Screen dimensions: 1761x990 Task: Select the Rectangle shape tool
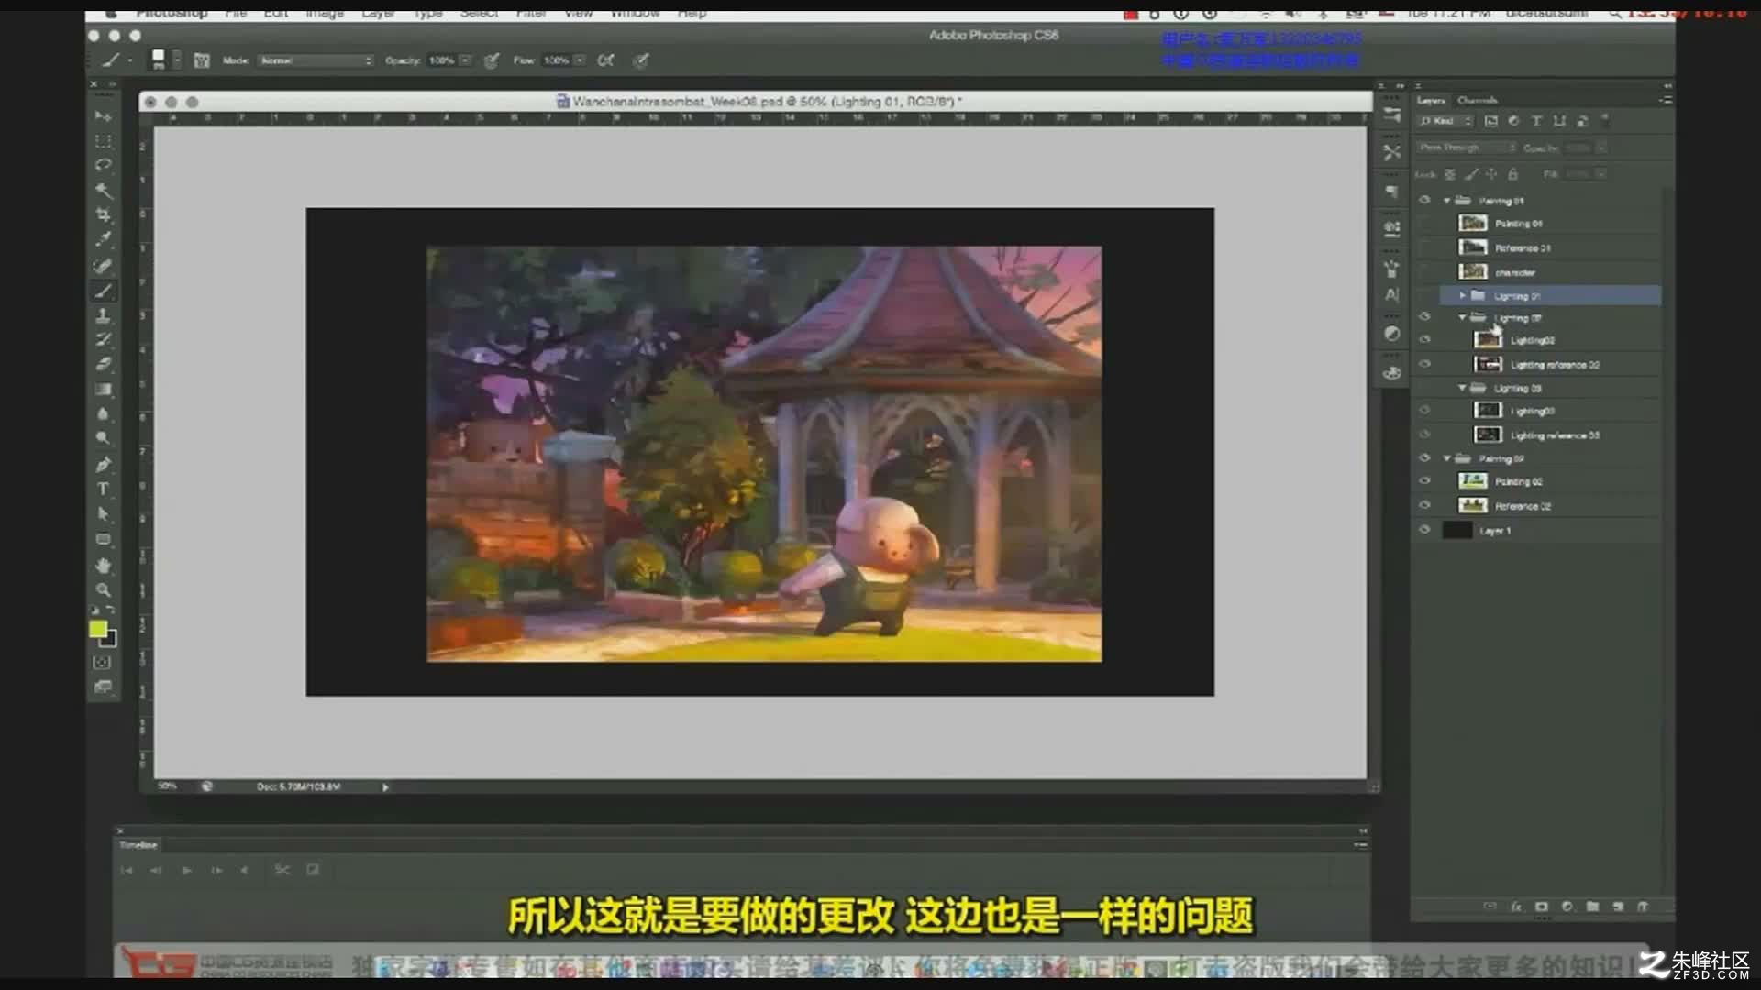tap(103, 539)
